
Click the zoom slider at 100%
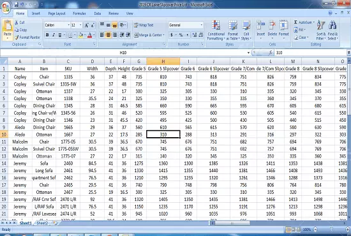click(x=331, y=229)
